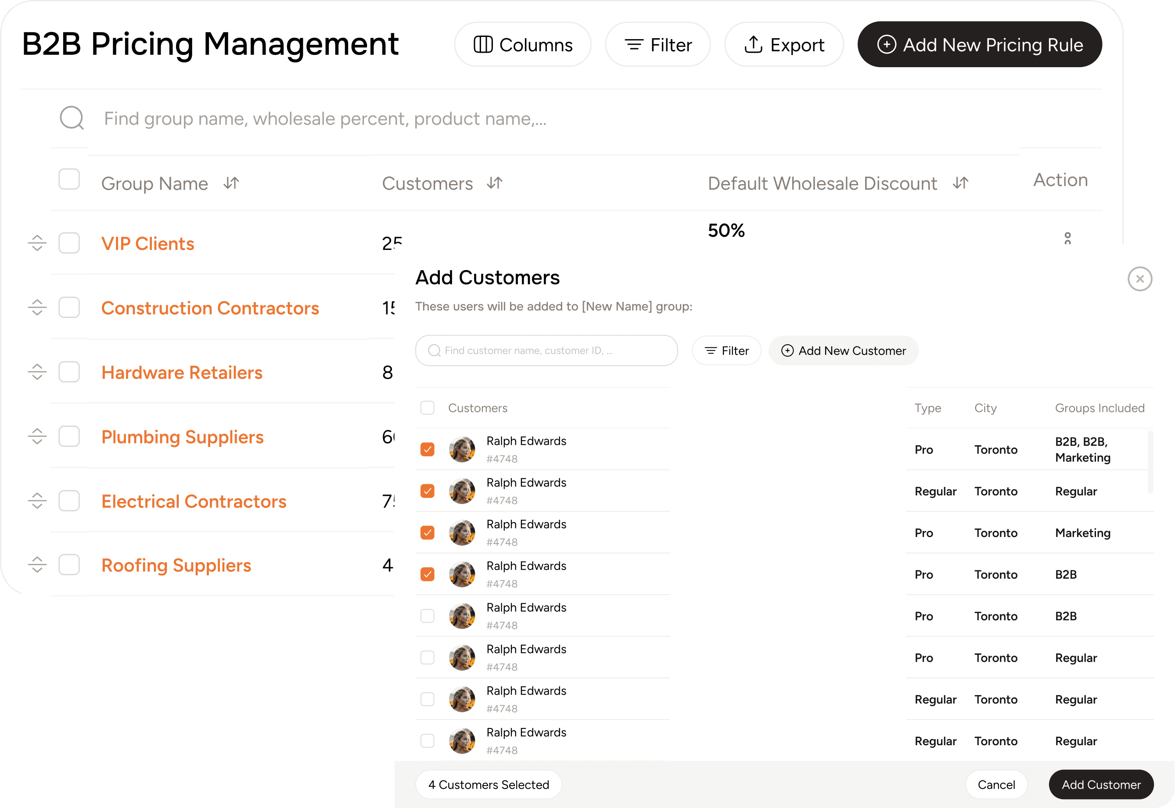The image size is (1175, 808).
Task: Open the Columns visibility panel
Action: [523, 44]
